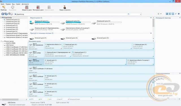Click the Монтувати диск toolbar icon
The width and height of the screenshot is (181, 106).
(x=38, y=7)
